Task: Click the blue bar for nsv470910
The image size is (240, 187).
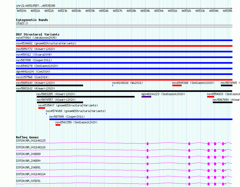Action: pyautogui.click(x=124, y=40)
